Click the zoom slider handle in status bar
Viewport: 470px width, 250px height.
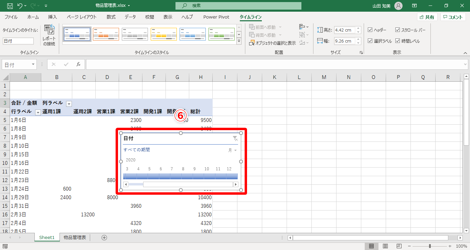pos(430,246)
